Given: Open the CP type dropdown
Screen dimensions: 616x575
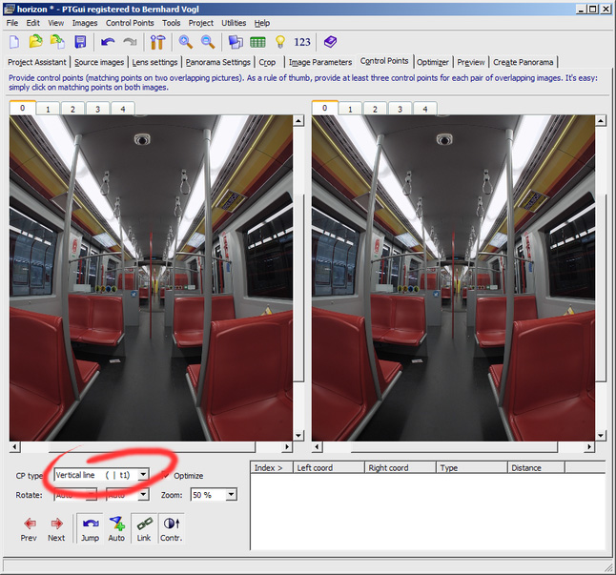Looking at the screenshot, I should (143, 474).
